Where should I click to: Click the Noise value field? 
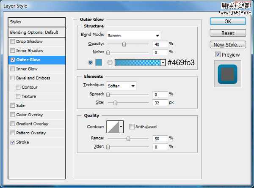tap(160, 52)
